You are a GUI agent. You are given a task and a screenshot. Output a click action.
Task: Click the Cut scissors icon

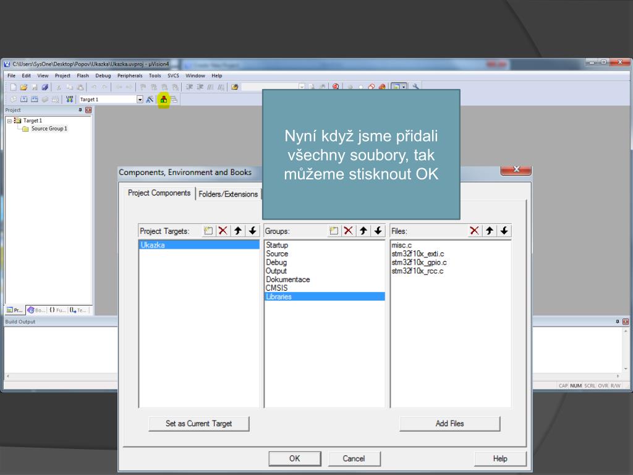(59, 87)
